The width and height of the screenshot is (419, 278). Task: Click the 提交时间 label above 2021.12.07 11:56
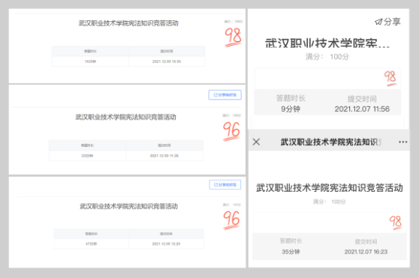pyautogui.click(x=362, y=99)
